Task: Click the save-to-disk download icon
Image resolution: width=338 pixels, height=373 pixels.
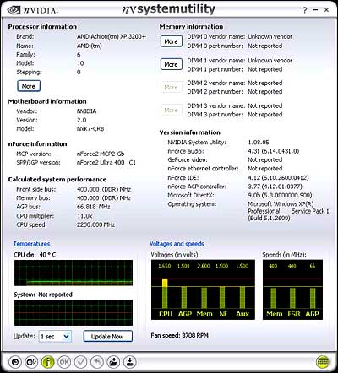Action: pyautogui.click(x=129, y=362)
